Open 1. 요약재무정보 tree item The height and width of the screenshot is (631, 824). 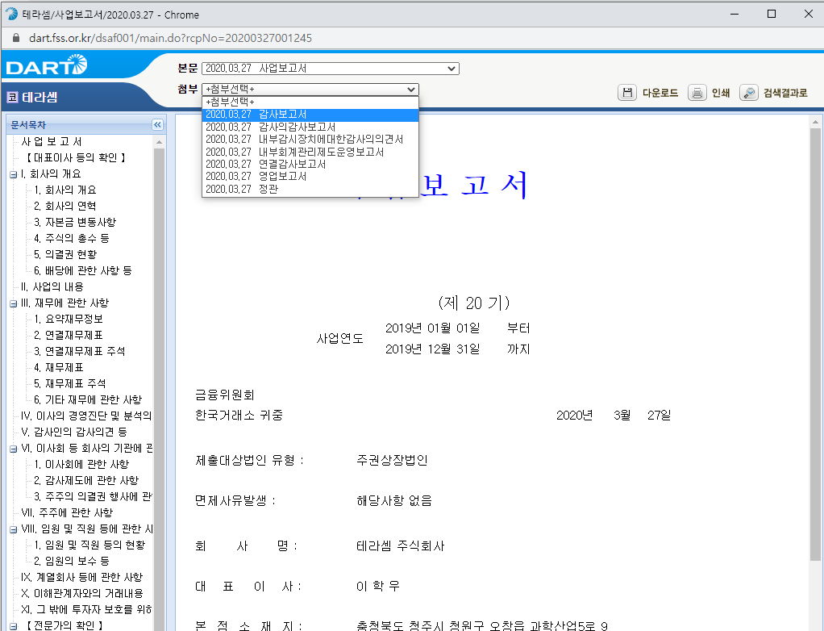click(x=69, y=320)
